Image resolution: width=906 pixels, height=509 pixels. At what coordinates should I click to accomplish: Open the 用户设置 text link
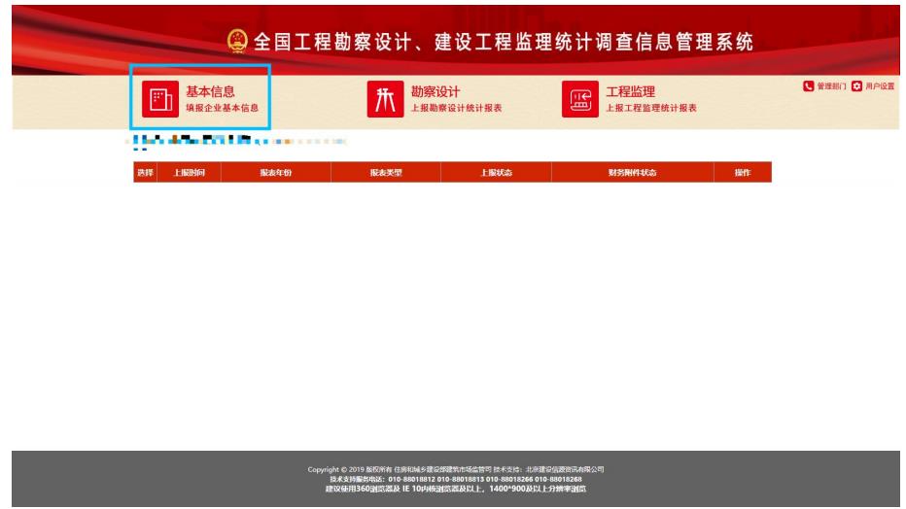point(879,86)
